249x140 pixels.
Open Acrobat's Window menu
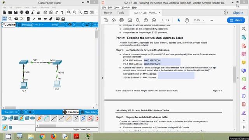(x=125, y=7)
